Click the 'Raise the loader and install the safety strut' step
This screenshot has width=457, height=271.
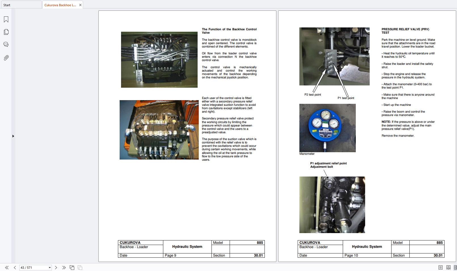pos(407,66)
